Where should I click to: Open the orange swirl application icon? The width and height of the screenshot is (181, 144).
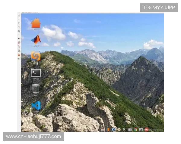(36, 56)
